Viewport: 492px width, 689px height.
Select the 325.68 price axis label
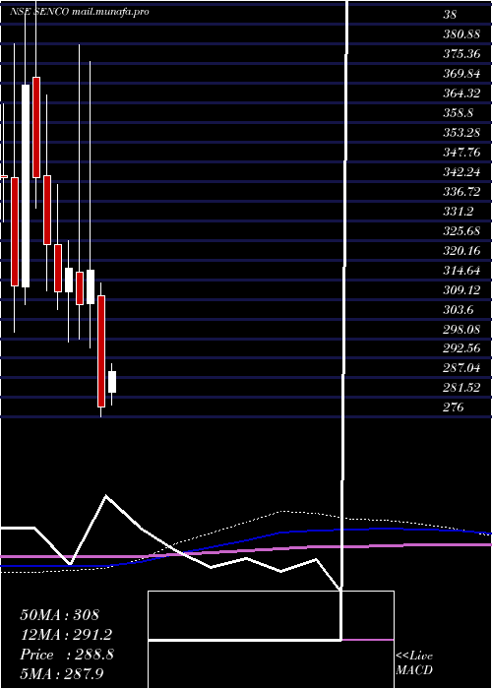(462, 231)
